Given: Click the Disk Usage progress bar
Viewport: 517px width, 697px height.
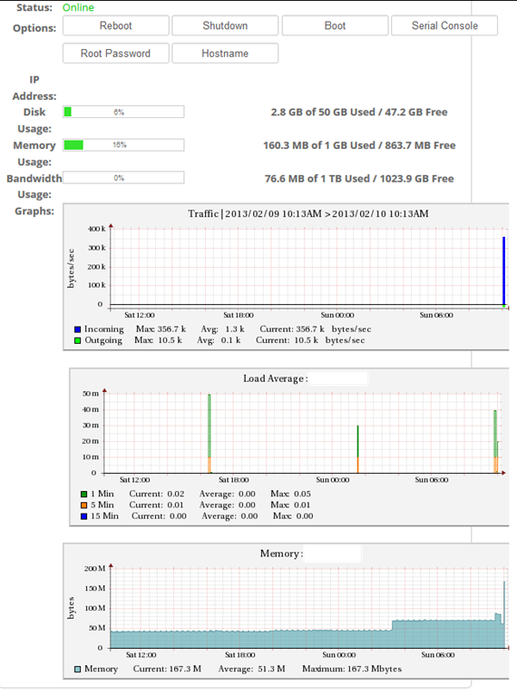Looking at the screenshot, I should [x=123, y=112].
